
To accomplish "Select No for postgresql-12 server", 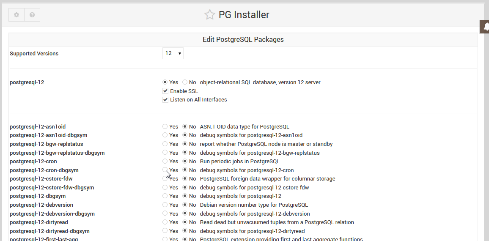I will [185, 82].
